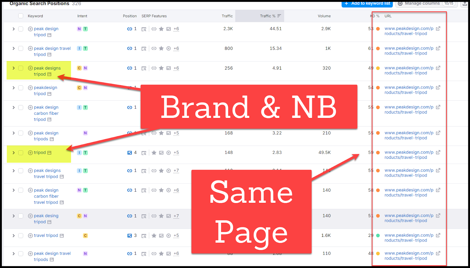Click video feature icon in 'peak design travel tripod' row
This screenshot has width=470, height=268.
pos(169,48)
